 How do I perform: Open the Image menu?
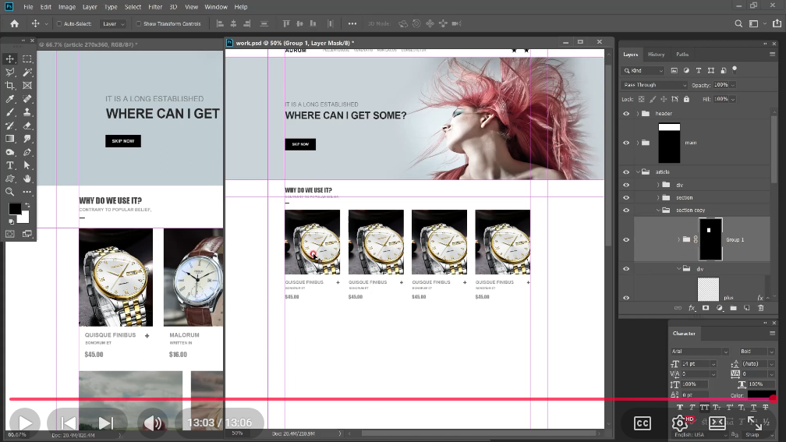tap(67, 7)
